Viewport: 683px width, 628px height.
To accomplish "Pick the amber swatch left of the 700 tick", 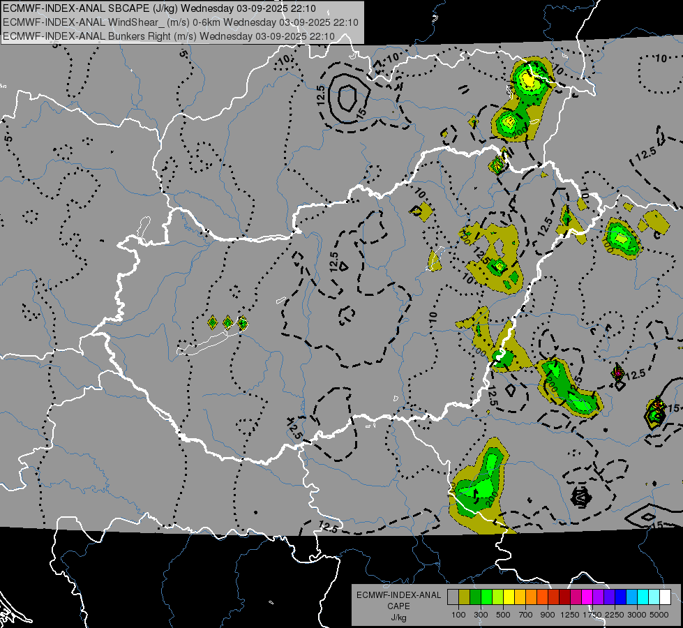I will 520,597.
